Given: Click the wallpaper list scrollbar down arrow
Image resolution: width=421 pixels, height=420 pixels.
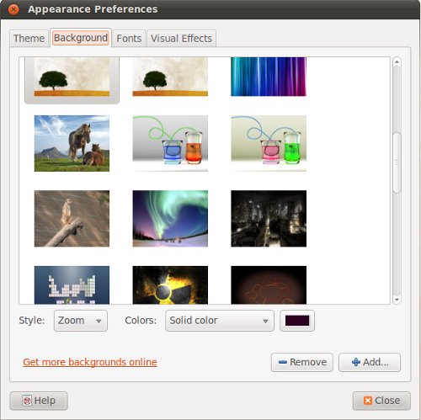Looking at the screenshot, I should click(x=397, y=300).
